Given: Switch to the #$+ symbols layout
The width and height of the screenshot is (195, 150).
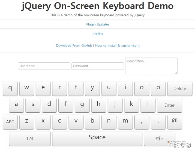Looking at the screenshot, I should (x=160, y=139).
